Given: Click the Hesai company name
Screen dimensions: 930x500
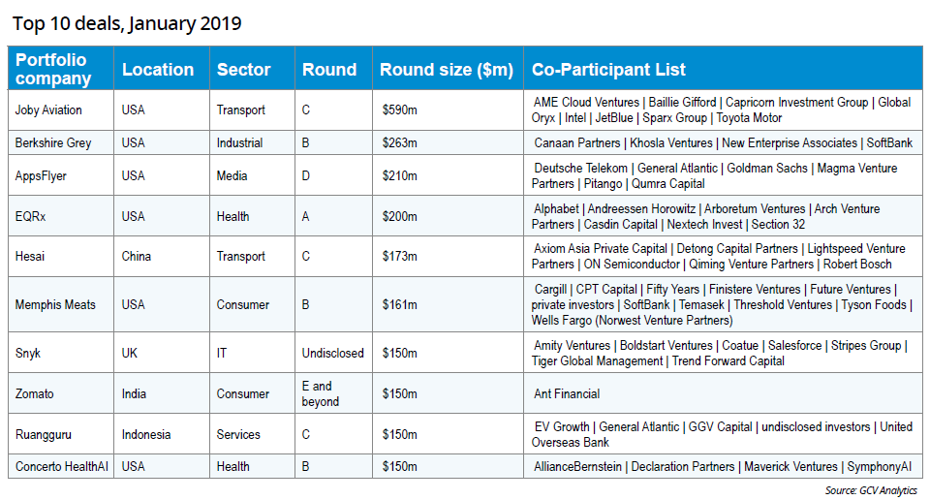Looking at the screenshot, I should coord(31,257).
